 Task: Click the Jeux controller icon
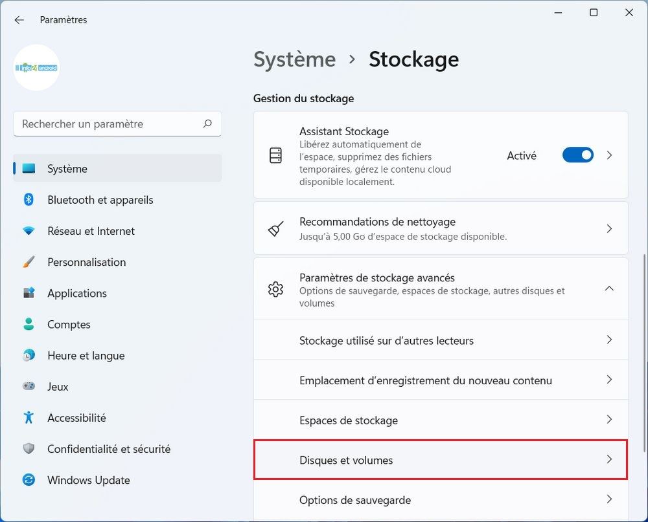[x=29, y=387]
